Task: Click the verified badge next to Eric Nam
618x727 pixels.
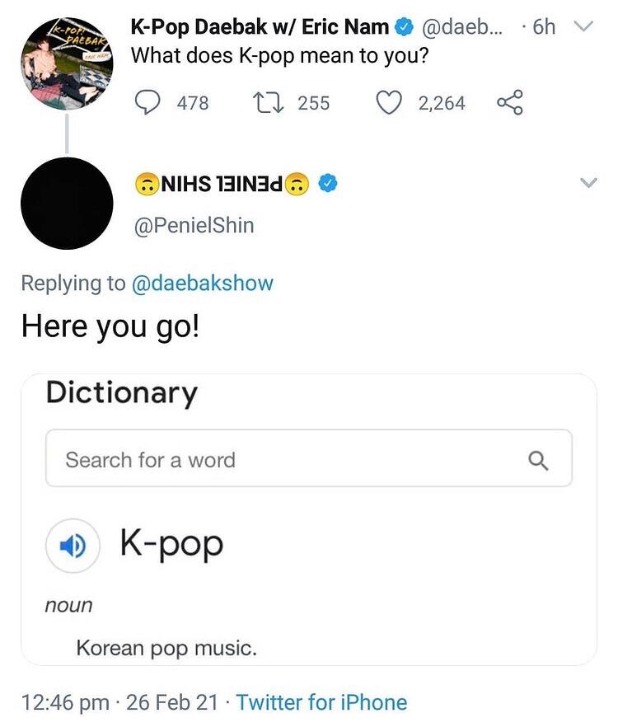Action: [403, 27]
